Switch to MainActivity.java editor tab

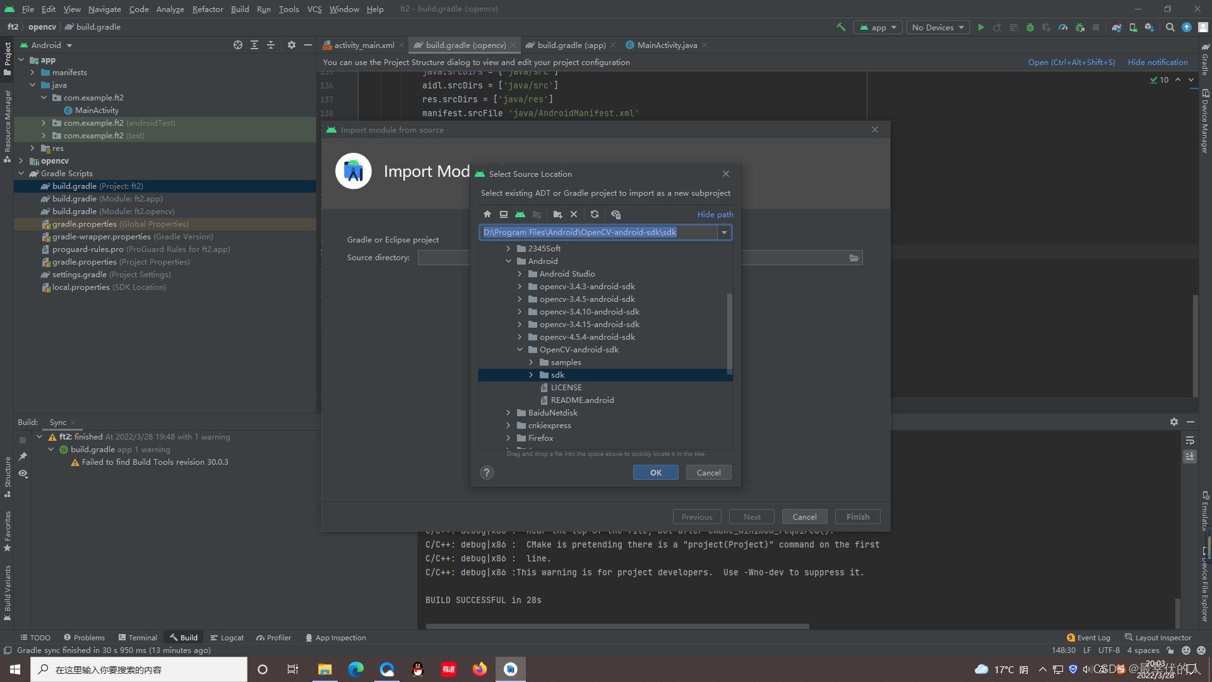[667, 45]
